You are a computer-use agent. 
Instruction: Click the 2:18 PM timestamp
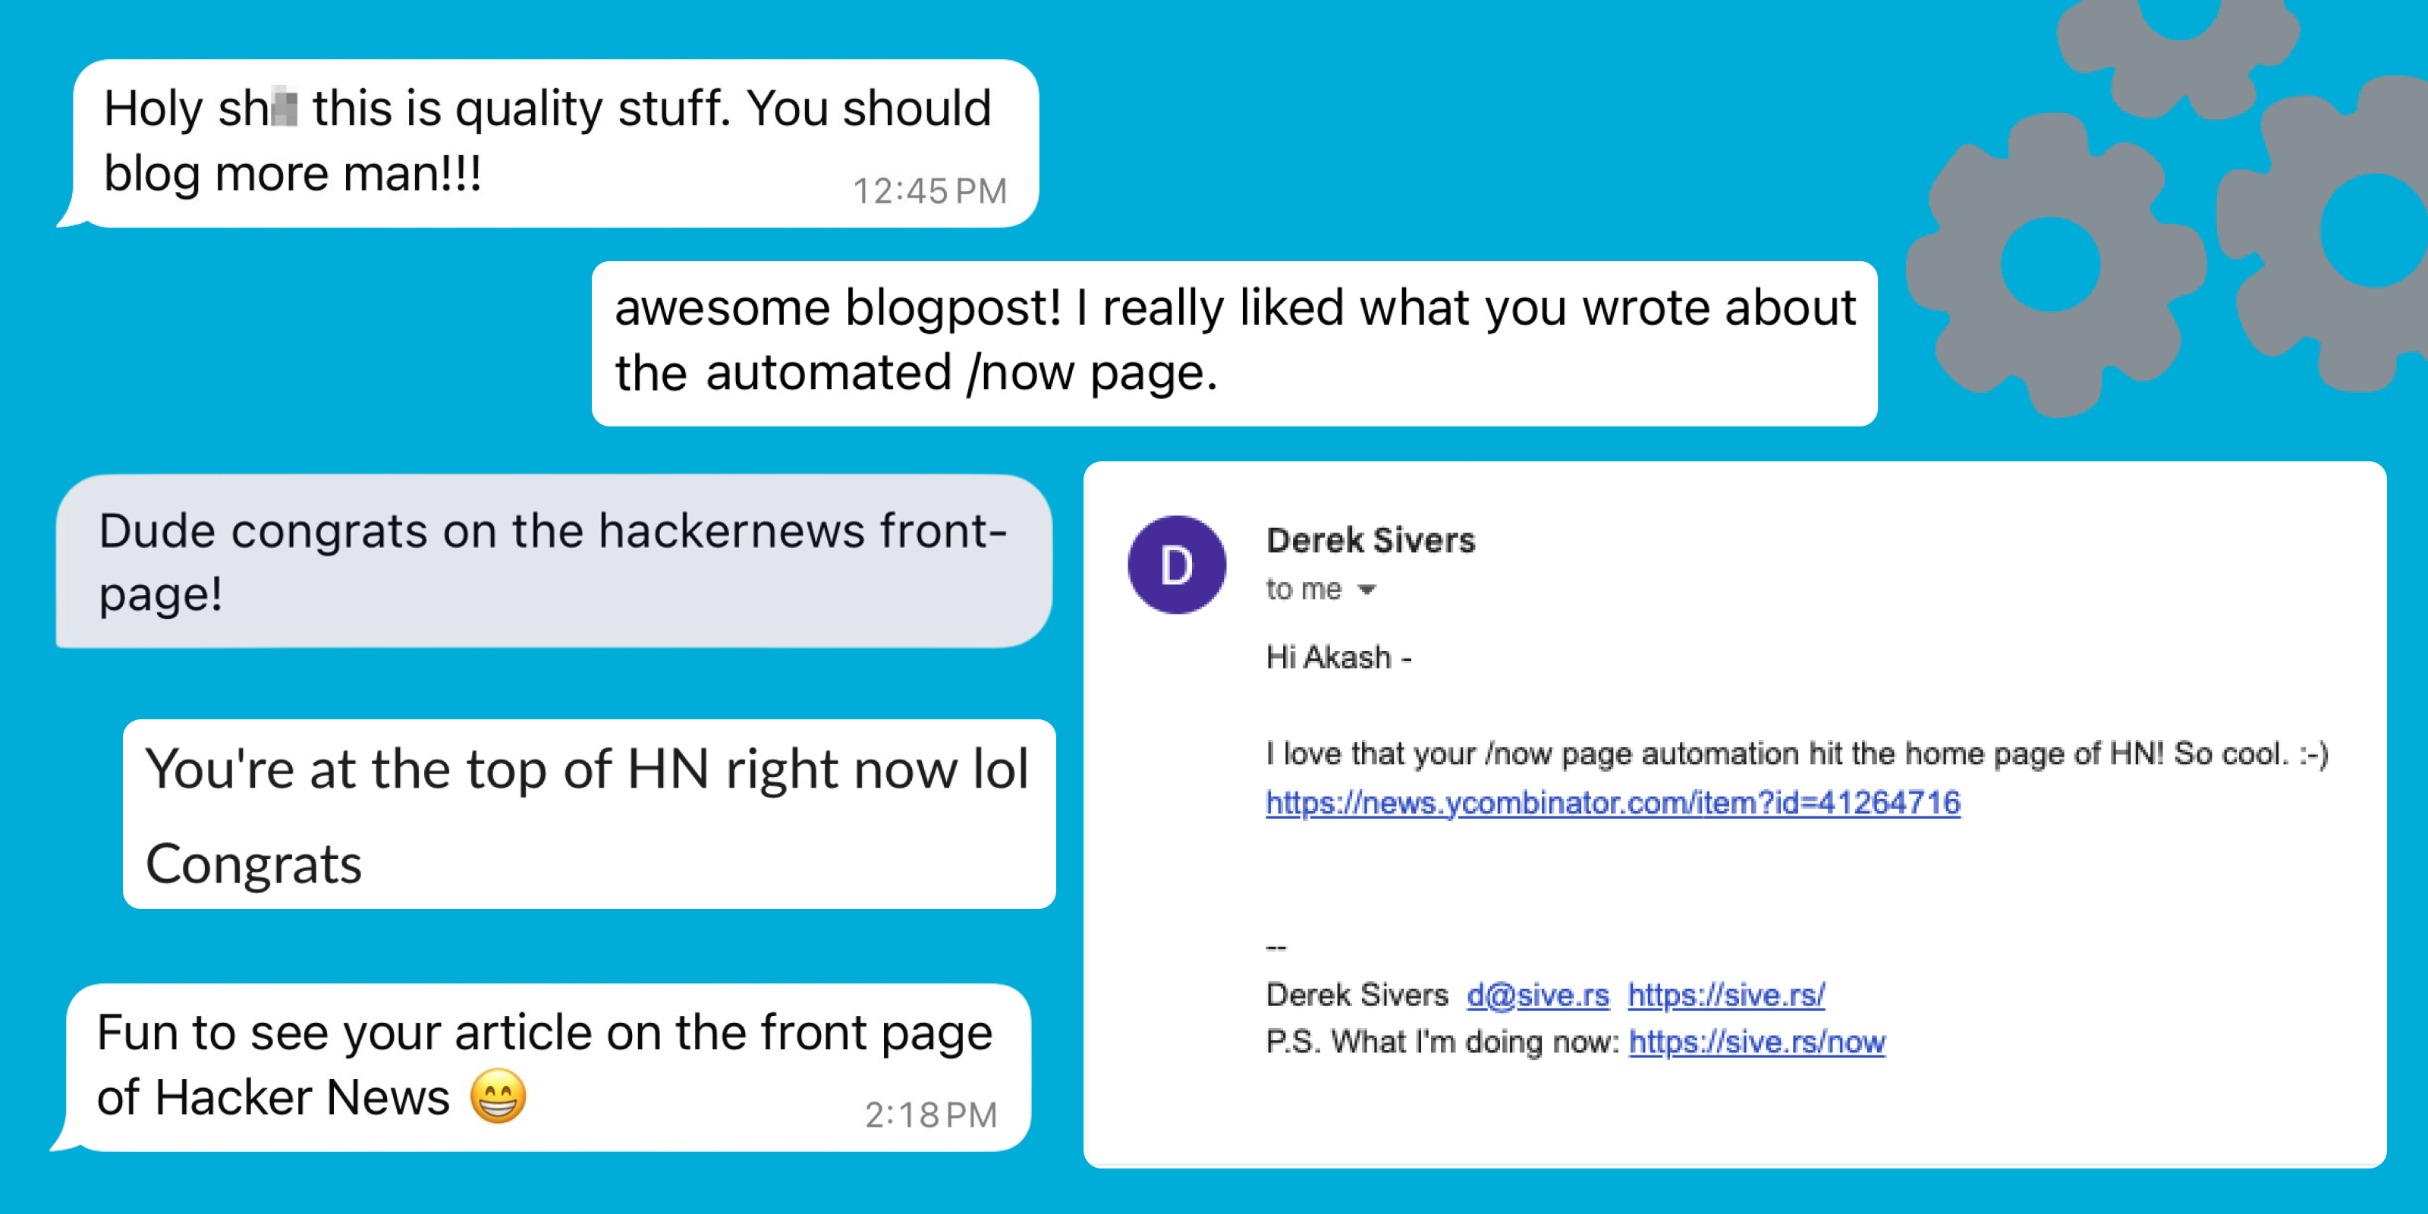click(x=930, y=1114)
